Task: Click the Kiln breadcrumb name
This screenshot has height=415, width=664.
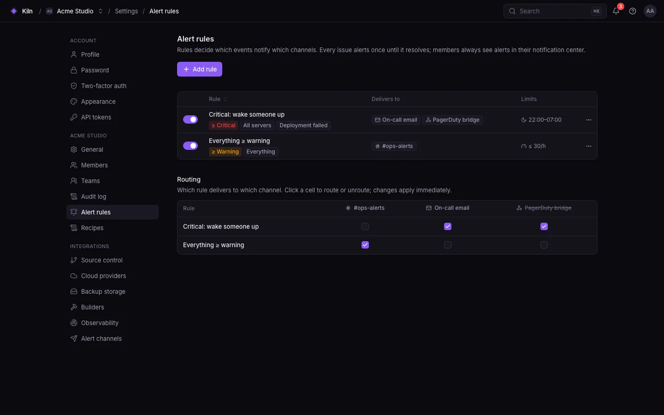Action: click(27, 11)
